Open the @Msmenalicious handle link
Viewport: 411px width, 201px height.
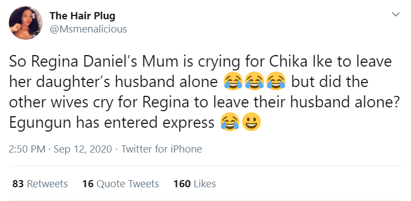tap(88, 29)
